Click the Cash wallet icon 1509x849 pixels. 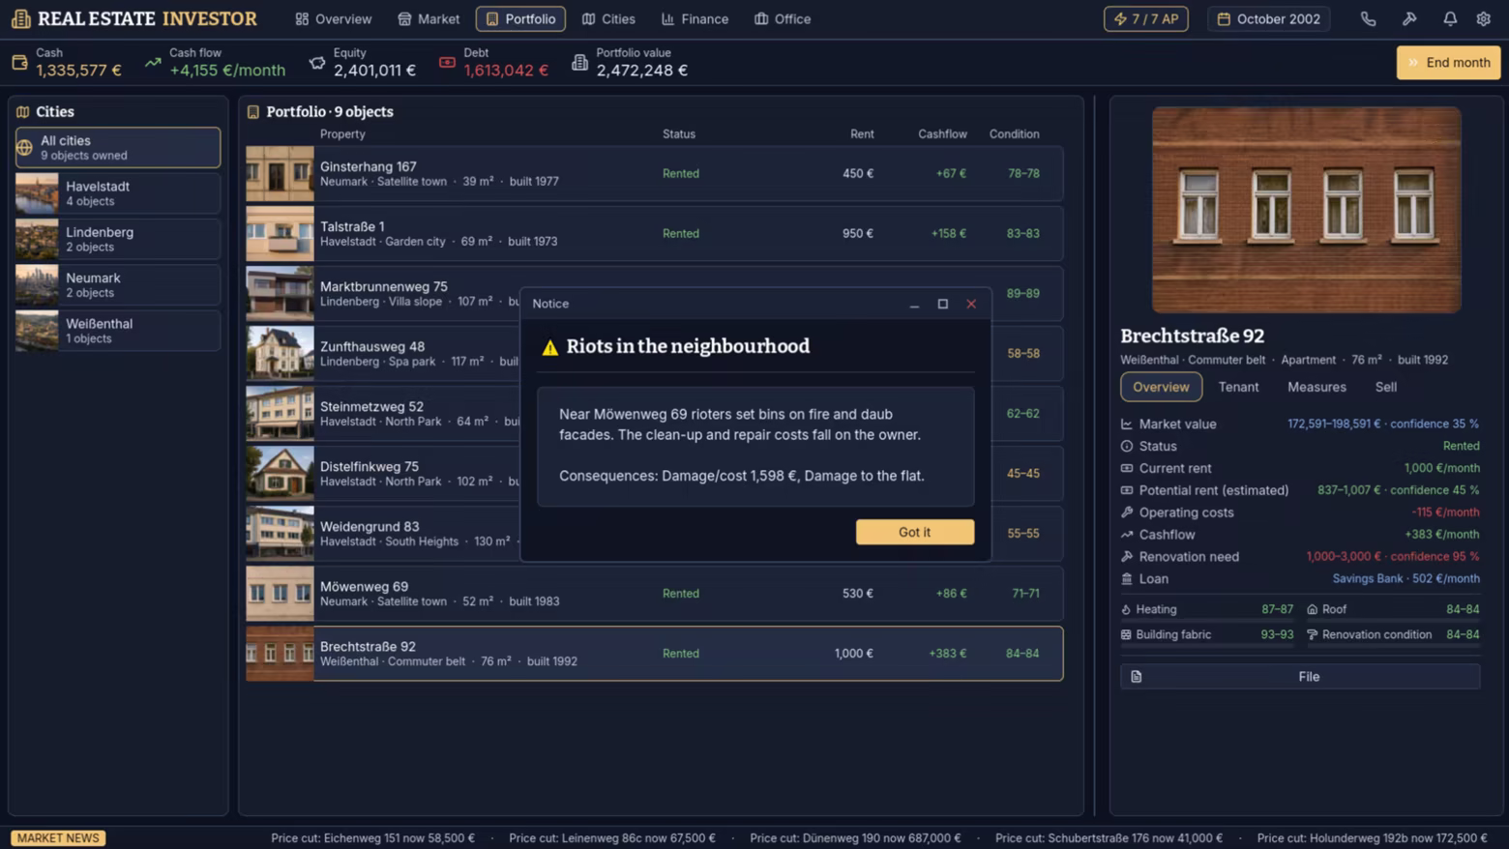[19, 63]
